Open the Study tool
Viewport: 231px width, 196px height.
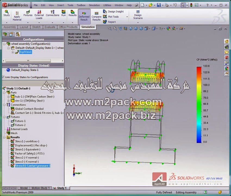(x=7, y=13)
